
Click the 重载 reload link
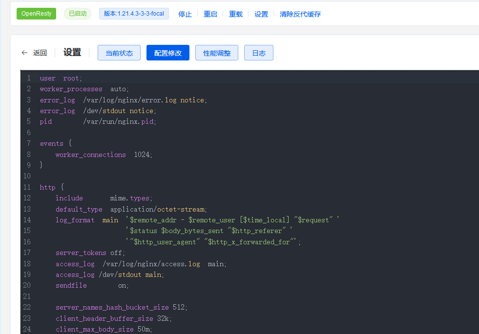(x=236, y=14)
